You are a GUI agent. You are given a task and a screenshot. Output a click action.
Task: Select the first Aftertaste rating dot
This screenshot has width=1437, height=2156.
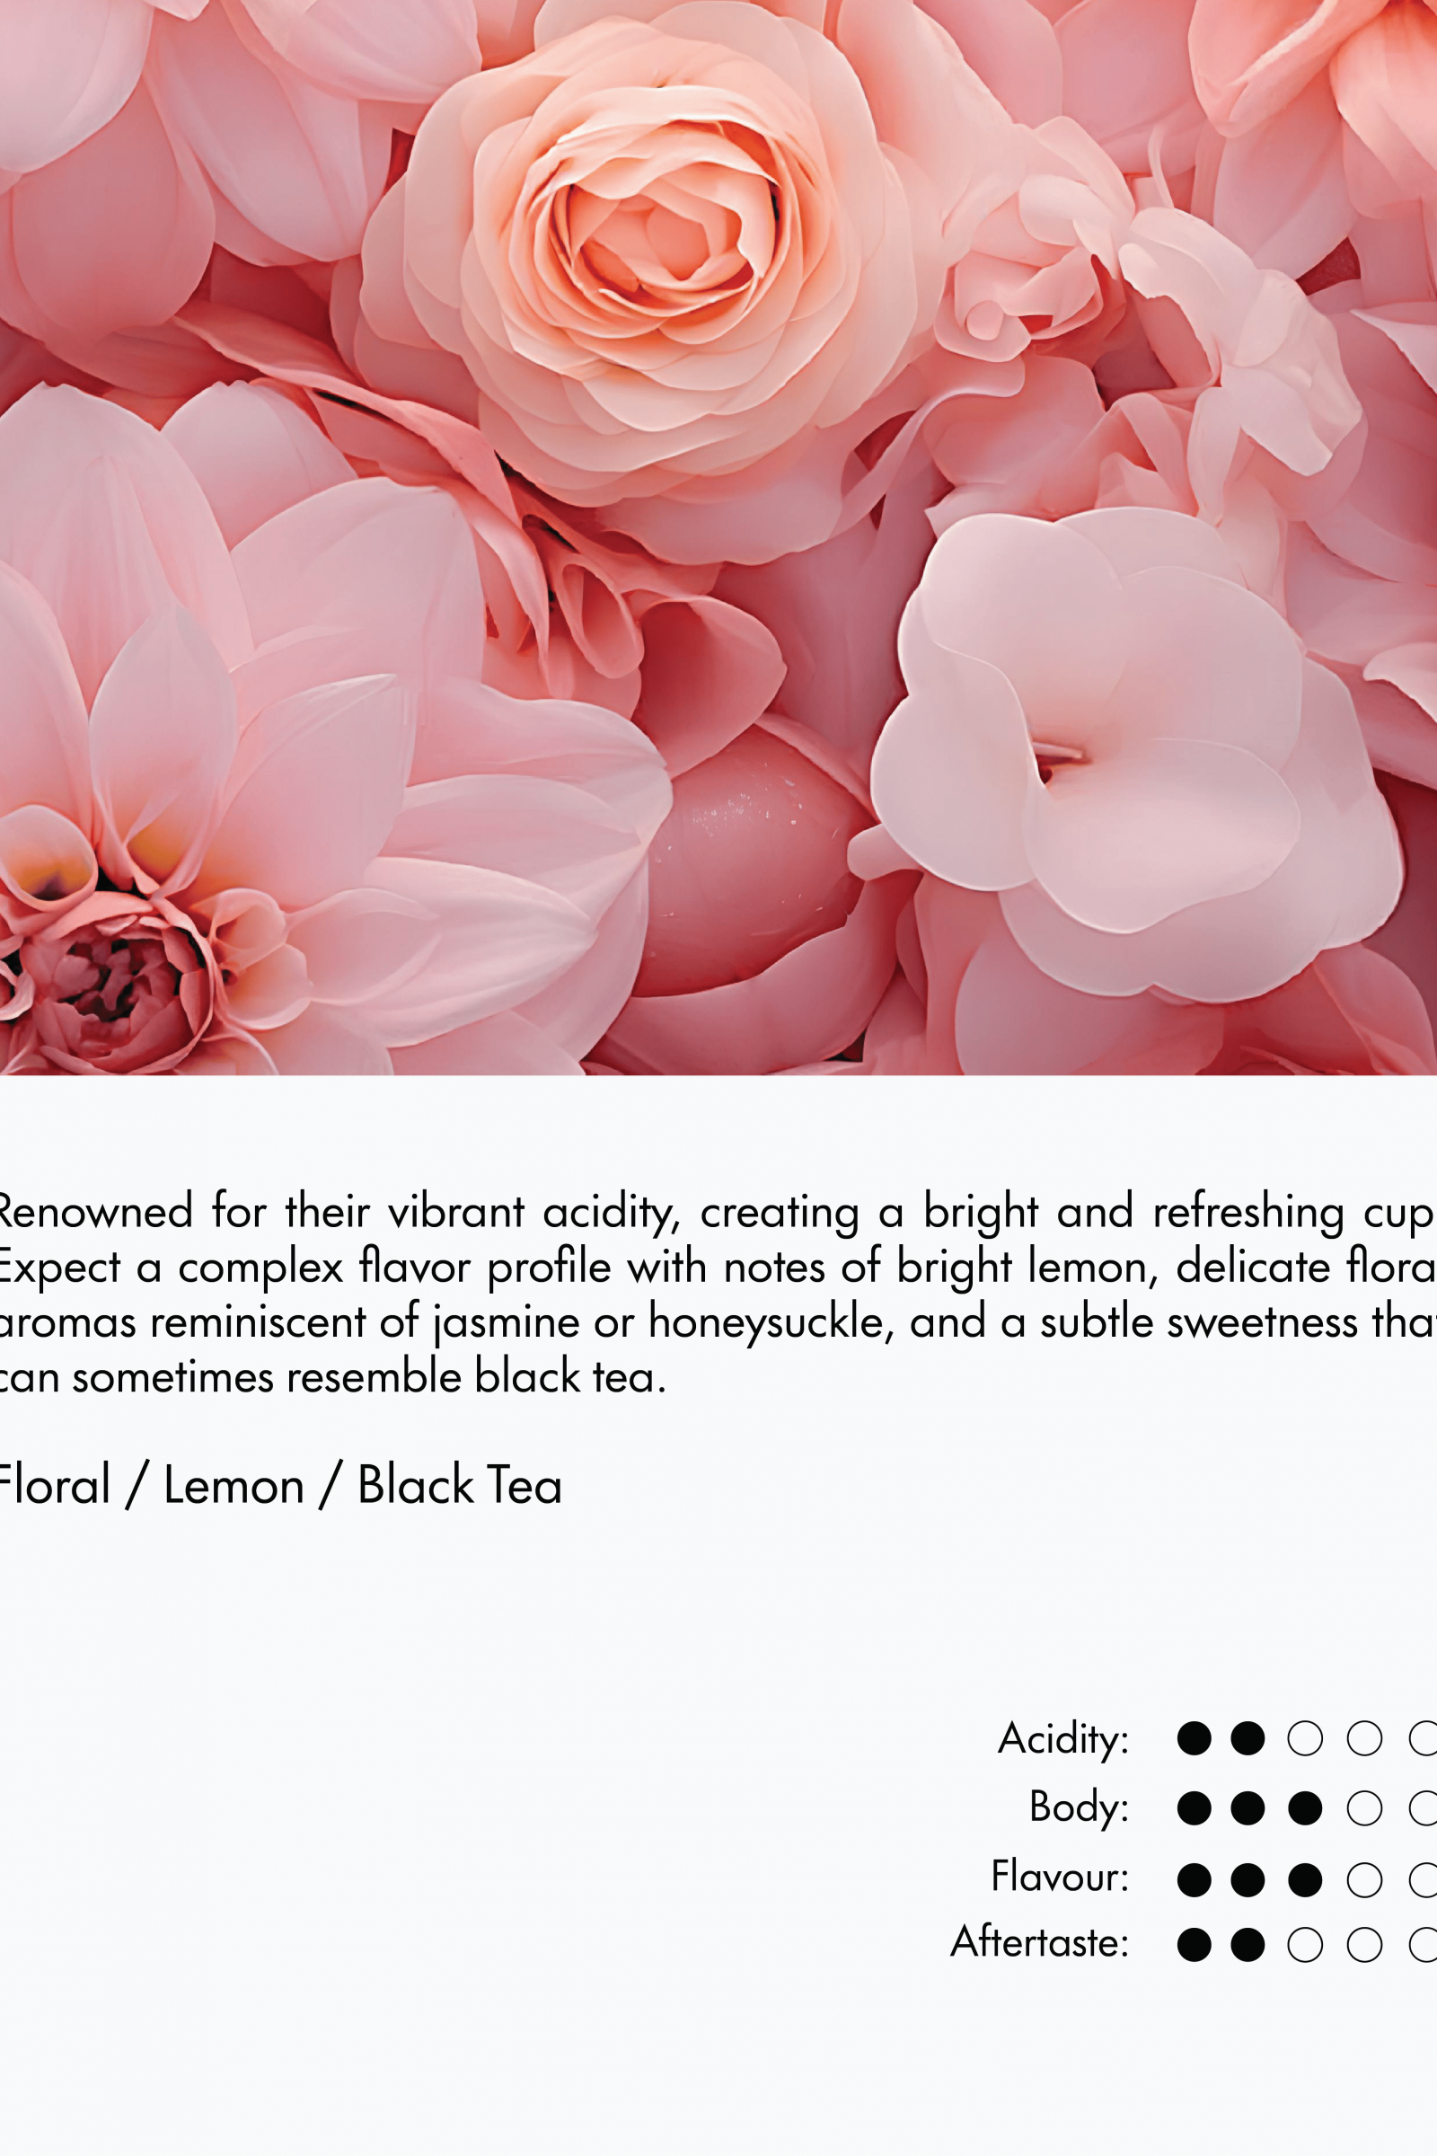pyautogui.click(x=1195, y=1945)
